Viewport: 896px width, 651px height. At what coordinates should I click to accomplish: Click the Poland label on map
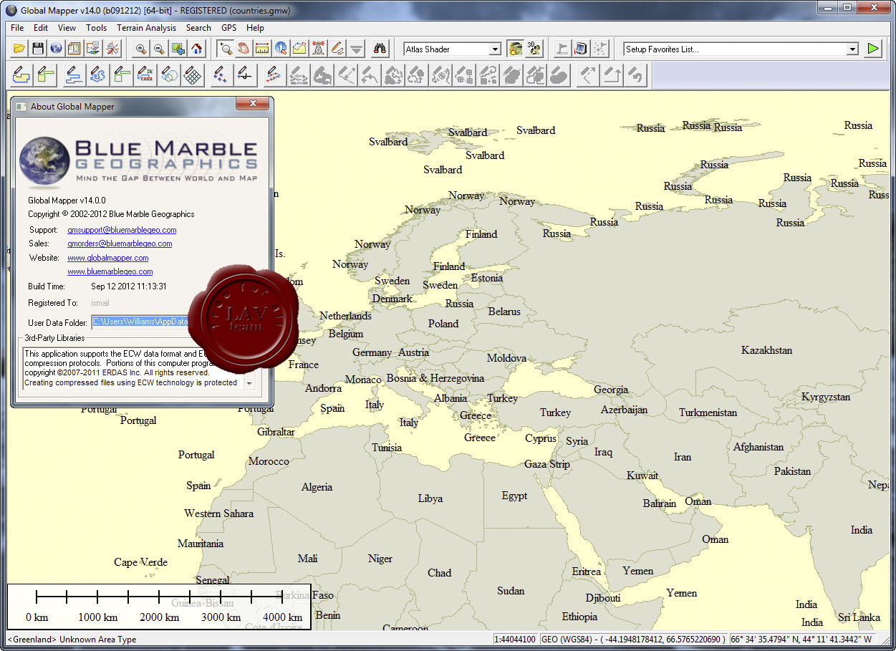(x=443, y=324)
